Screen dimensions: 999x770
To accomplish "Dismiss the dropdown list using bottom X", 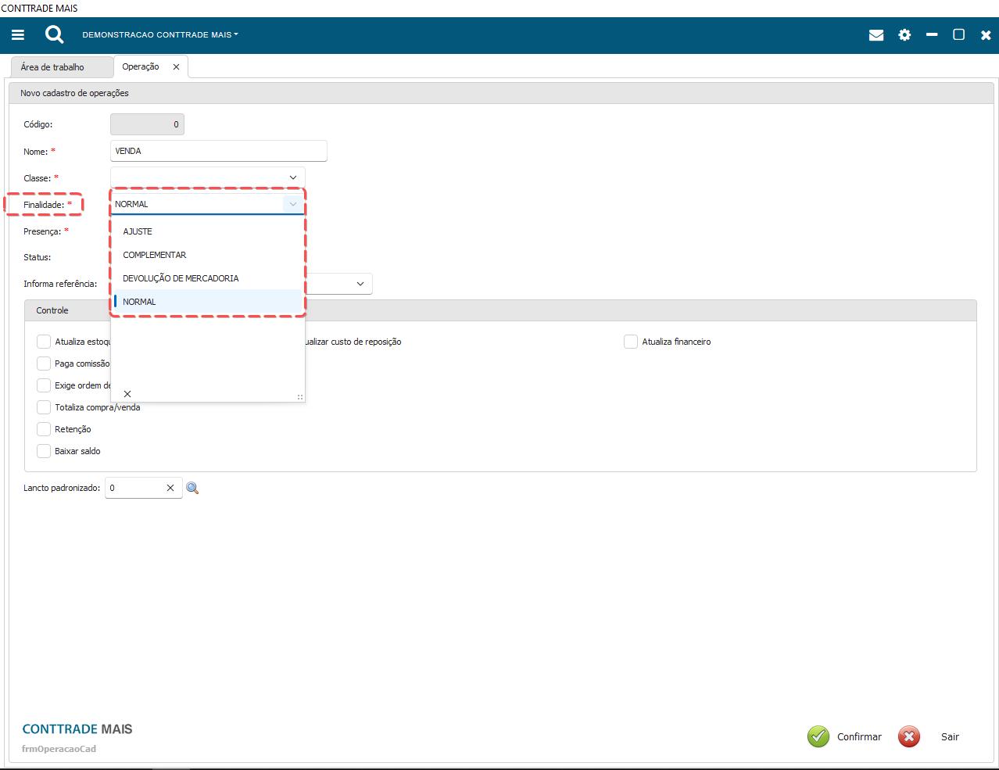I will point(127,394).
